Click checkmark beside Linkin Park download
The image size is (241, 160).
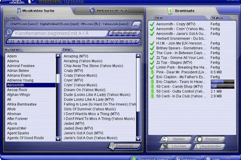pyautogui.click(x=152, y=67)
